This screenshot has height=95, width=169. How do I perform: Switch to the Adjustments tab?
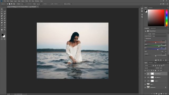click(x=153, y=28)
